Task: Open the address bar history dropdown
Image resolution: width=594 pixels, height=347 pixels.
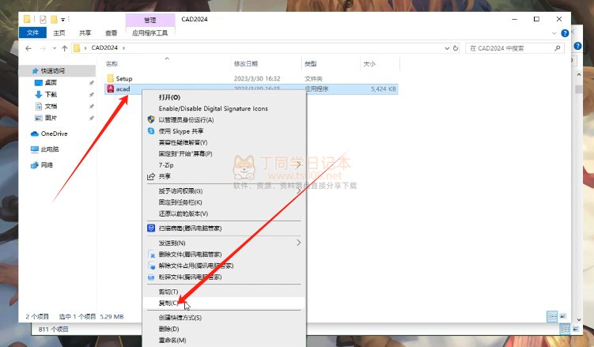Action: point(447,48)
